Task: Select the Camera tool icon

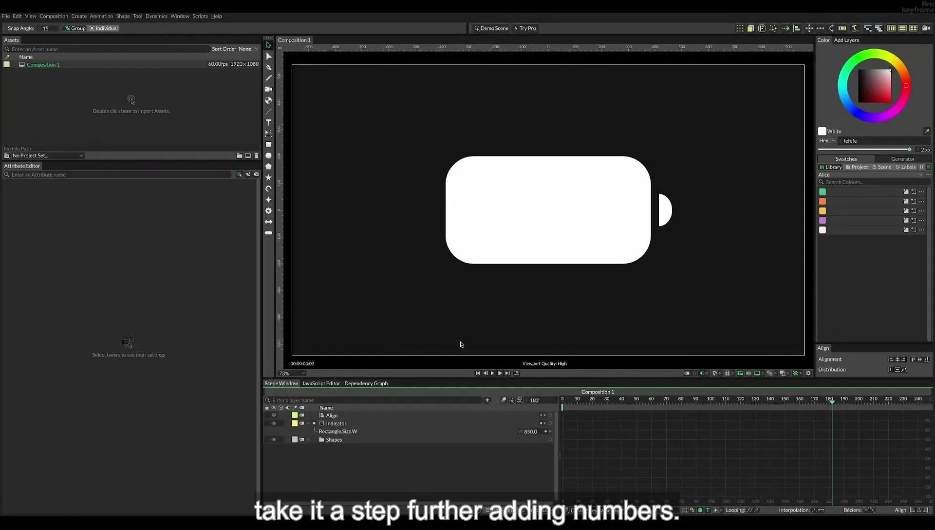Action: (268, 89)
